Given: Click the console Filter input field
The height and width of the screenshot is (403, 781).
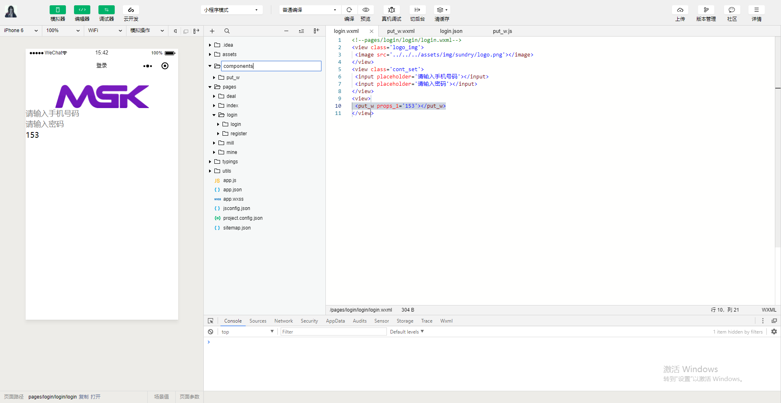Looking at the screenshot, I should pyautogui.click(x=334, y=332).
